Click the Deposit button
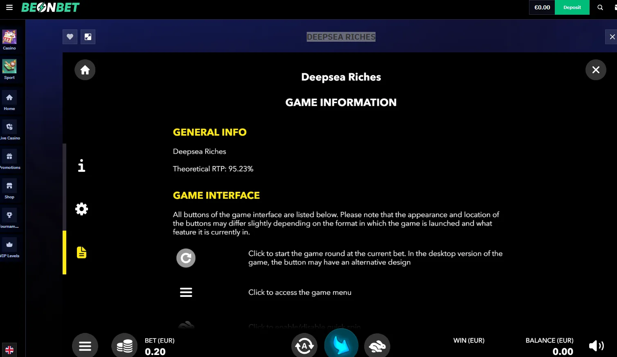The width and height of the screenshot is (617, 357). click(x=572, y=7)
